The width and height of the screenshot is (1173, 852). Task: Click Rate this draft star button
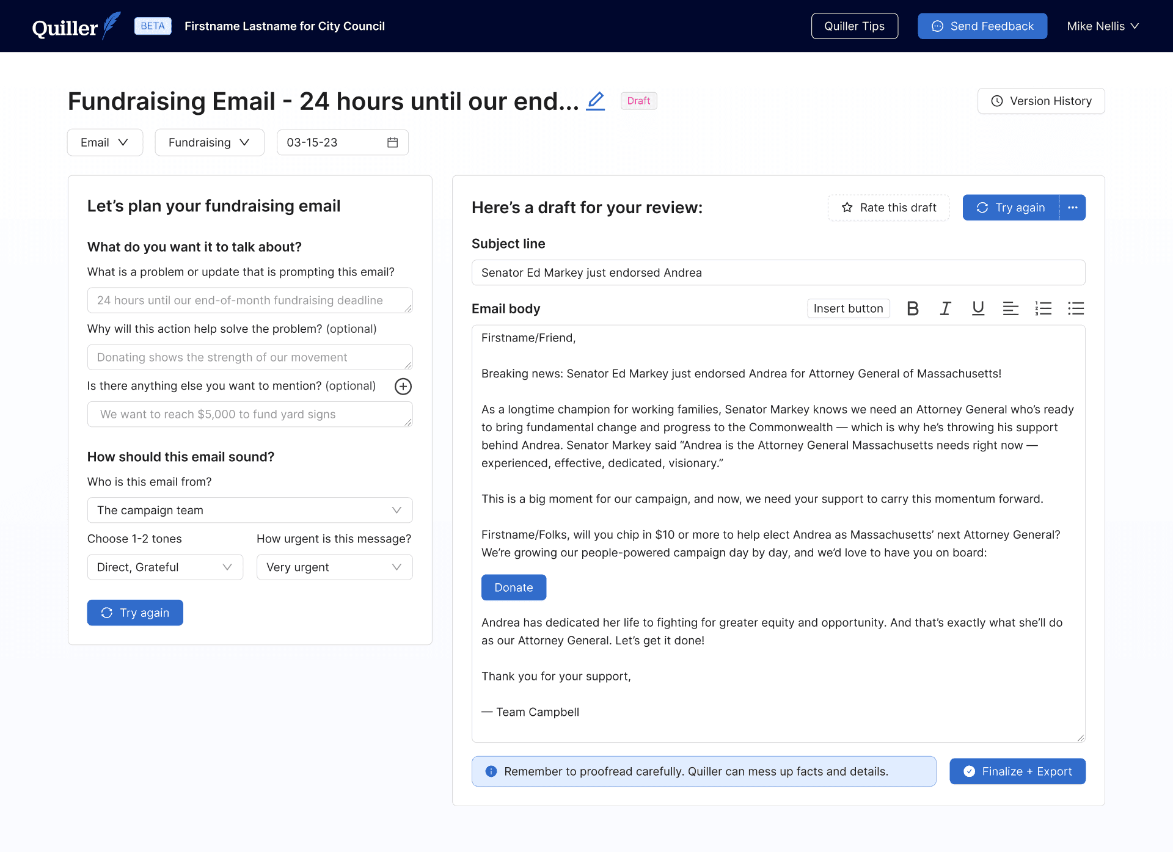(x=888, y=208)
